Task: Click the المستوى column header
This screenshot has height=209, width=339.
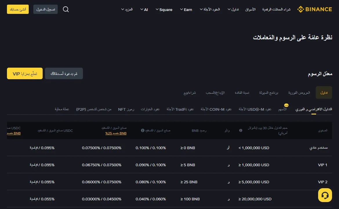Action: (x=322, y=130)
